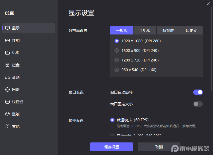Click the grid icon beside 其他
Screen dimensions: 213x155
(x=7, y=126)
